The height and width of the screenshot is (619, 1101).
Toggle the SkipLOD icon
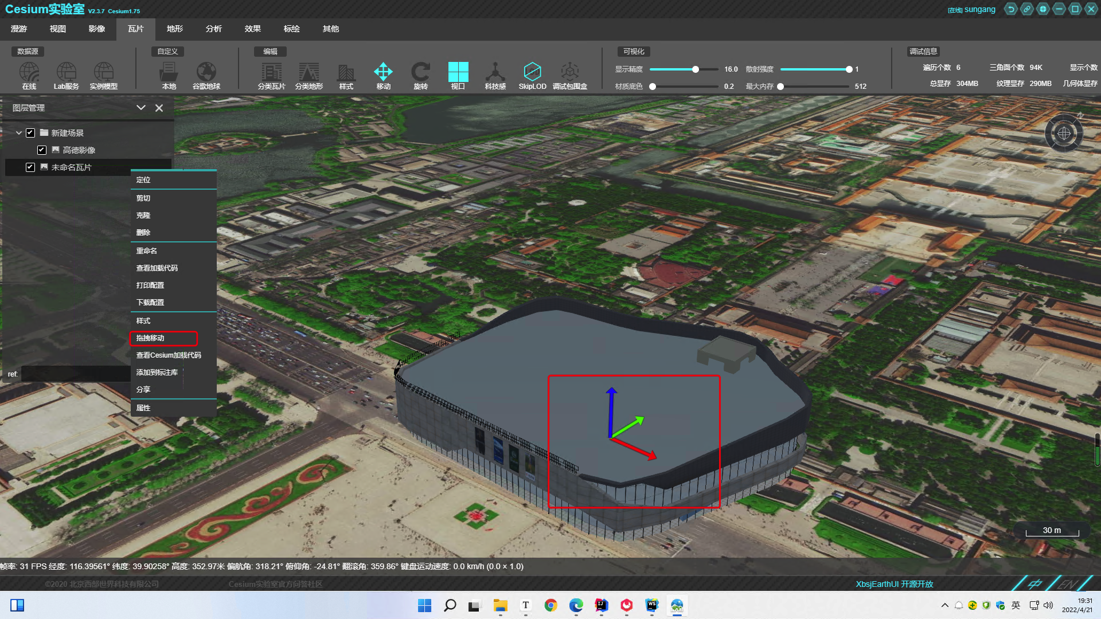[x=532, y=73]
